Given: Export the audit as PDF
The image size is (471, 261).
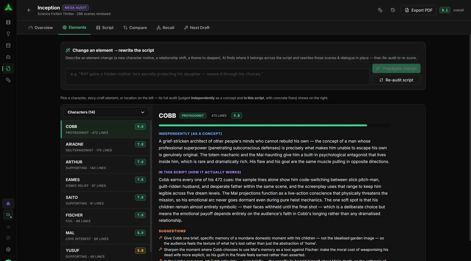Looking at the screenshot, I should click(x=419, y=10).
